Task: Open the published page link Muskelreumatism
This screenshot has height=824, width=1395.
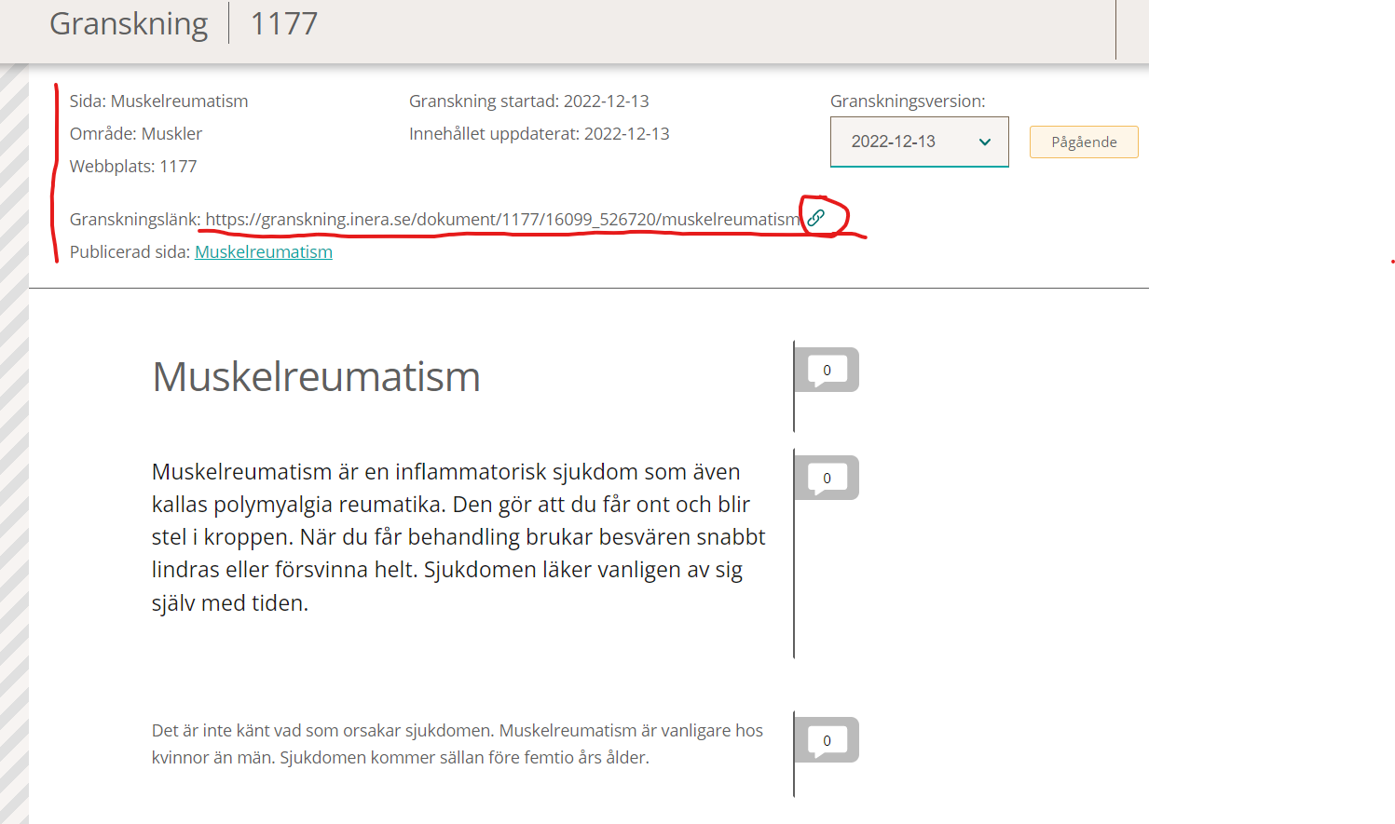Action: [x=264, y=252]
